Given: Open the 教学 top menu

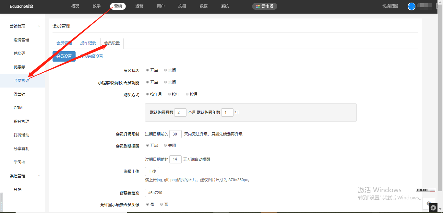Looking at the screenshot, I should (x=96, y=6).
